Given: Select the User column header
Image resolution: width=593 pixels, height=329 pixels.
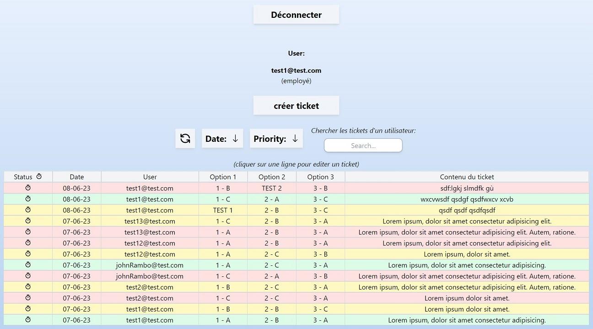Looking at the screenshot, I should tap(150, 177).
